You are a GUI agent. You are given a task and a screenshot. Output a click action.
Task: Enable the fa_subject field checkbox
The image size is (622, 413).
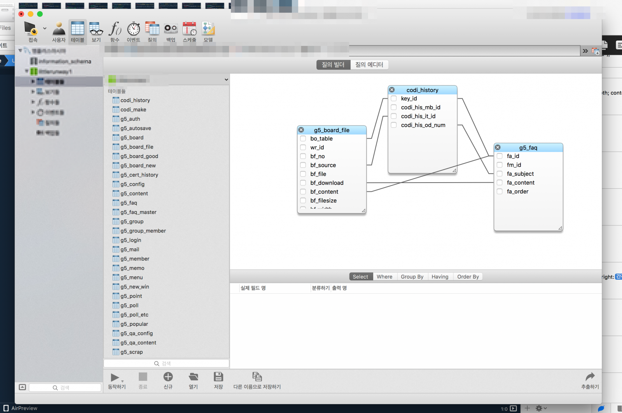(x=500, y=174)
